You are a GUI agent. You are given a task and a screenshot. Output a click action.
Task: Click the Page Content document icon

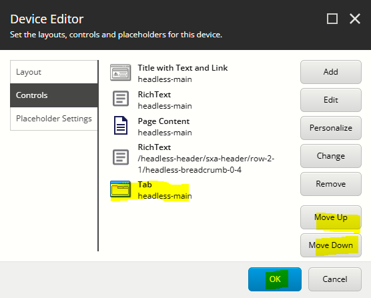(x=121, y=125)
